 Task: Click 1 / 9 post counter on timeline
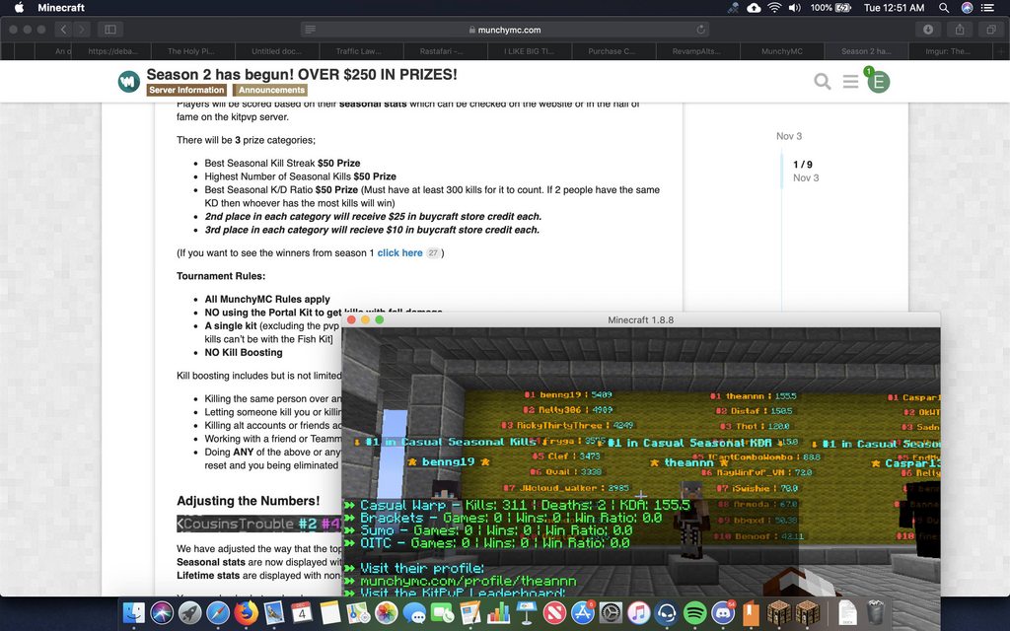[x=803, y=165]
